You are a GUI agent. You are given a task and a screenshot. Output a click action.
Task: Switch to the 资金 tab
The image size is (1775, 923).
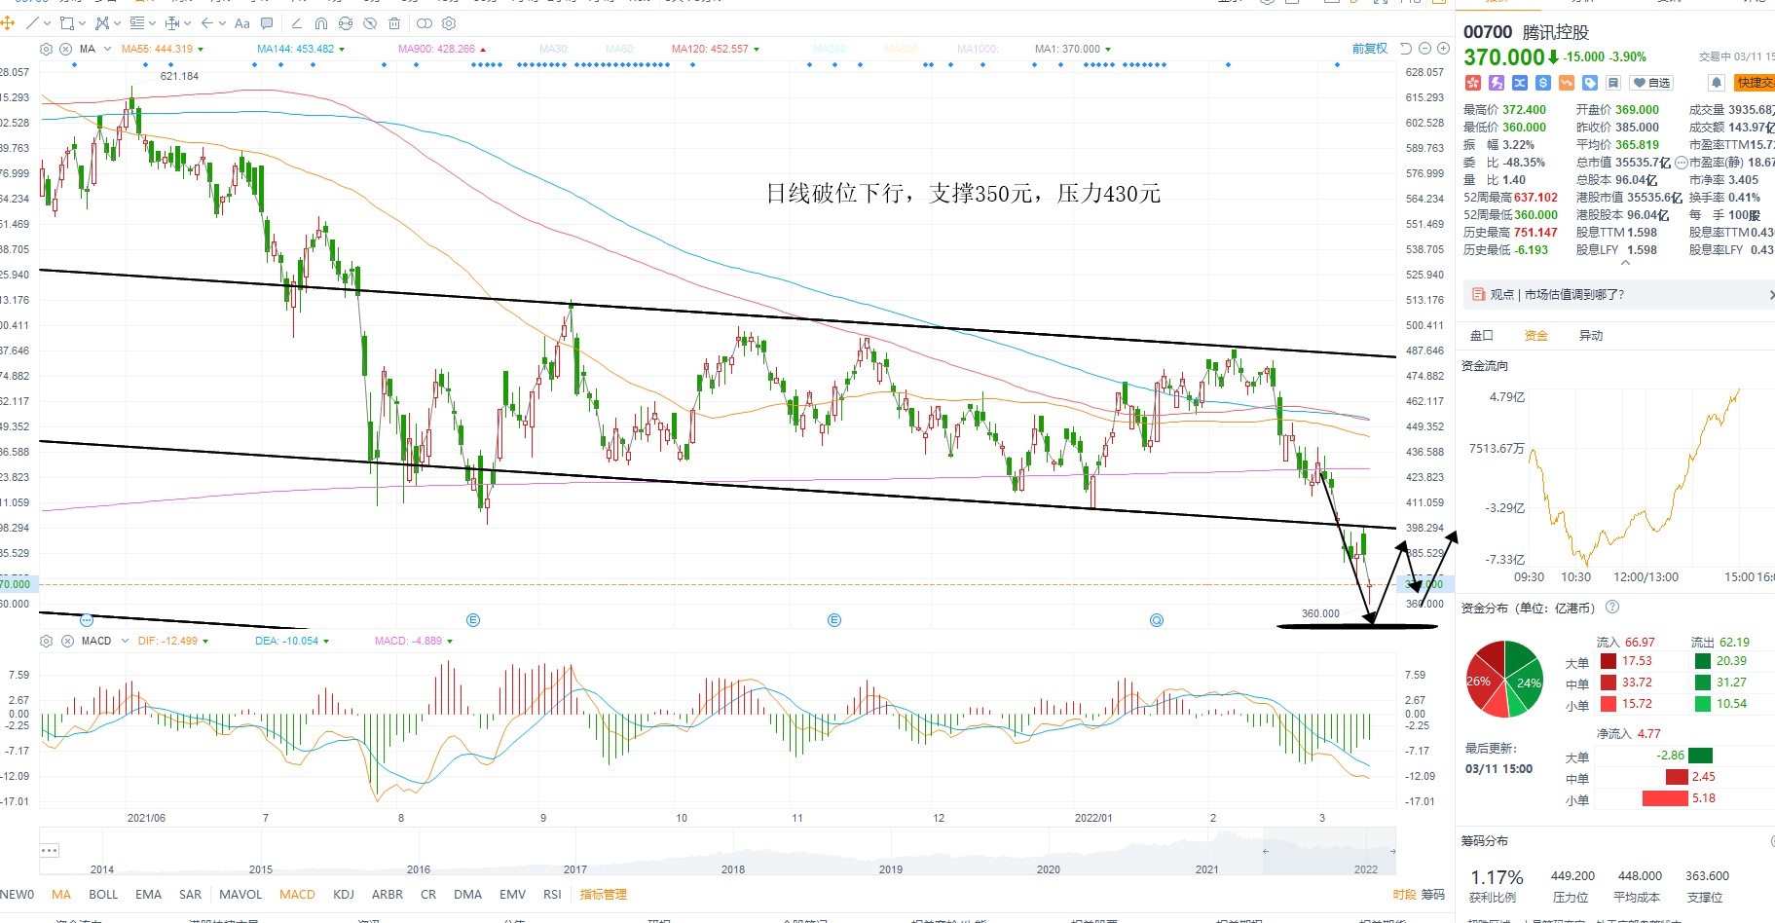[1535, 335]
